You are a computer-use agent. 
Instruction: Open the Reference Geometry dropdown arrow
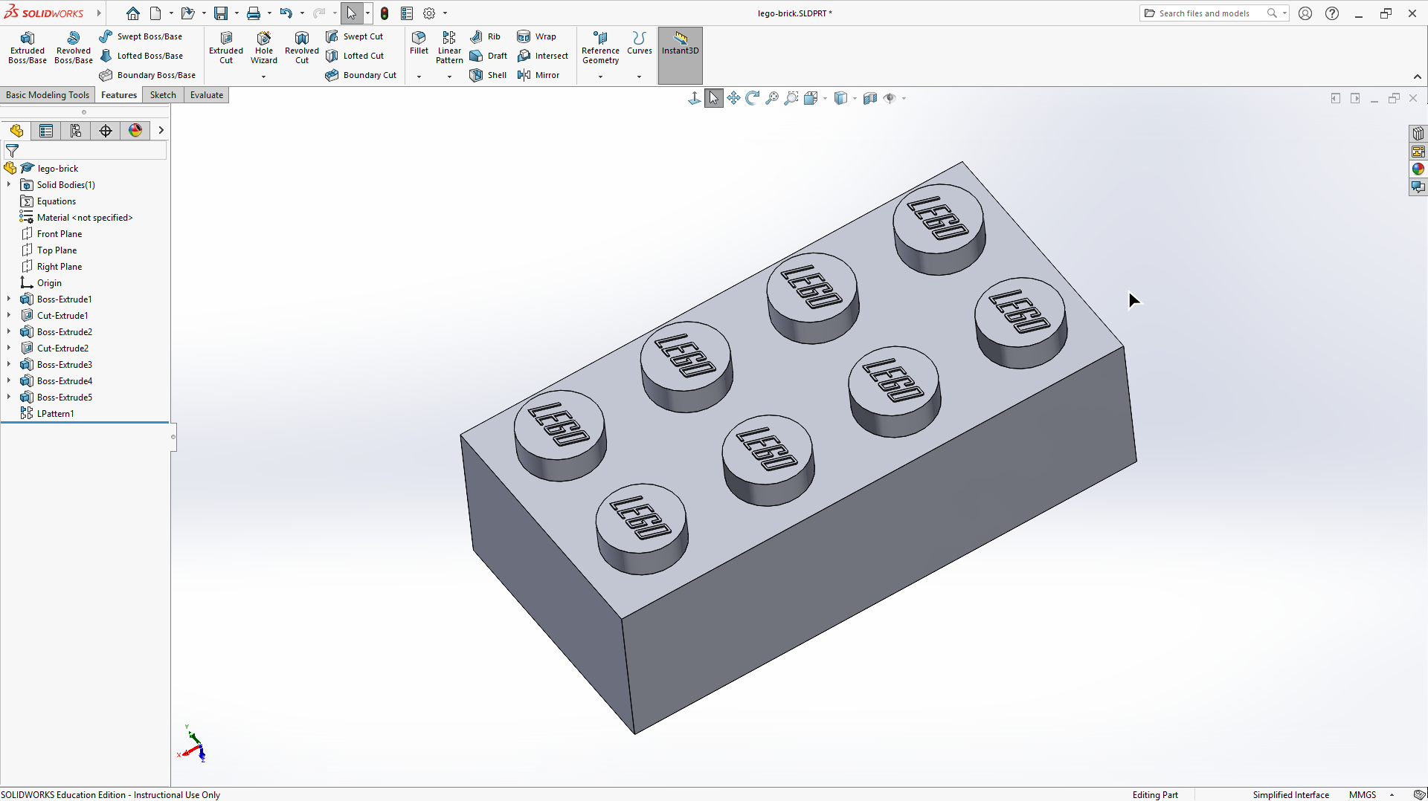(600, 77)
